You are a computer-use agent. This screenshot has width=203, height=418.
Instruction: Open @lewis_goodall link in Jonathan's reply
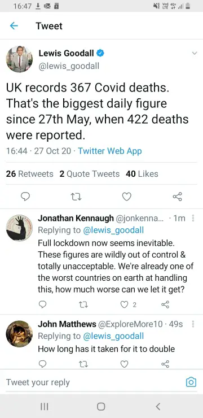tap(113, 230)
